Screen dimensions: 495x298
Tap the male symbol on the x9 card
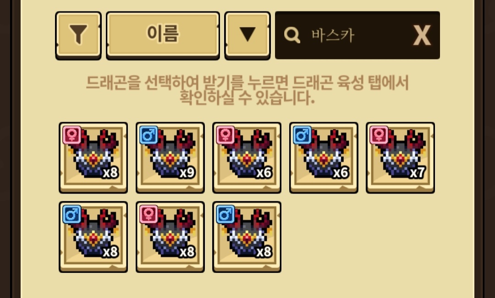(x=148, y=135)
